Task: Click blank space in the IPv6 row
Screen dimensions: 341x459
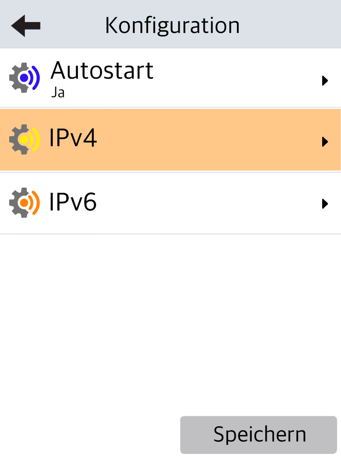Action: click(207, 203)
